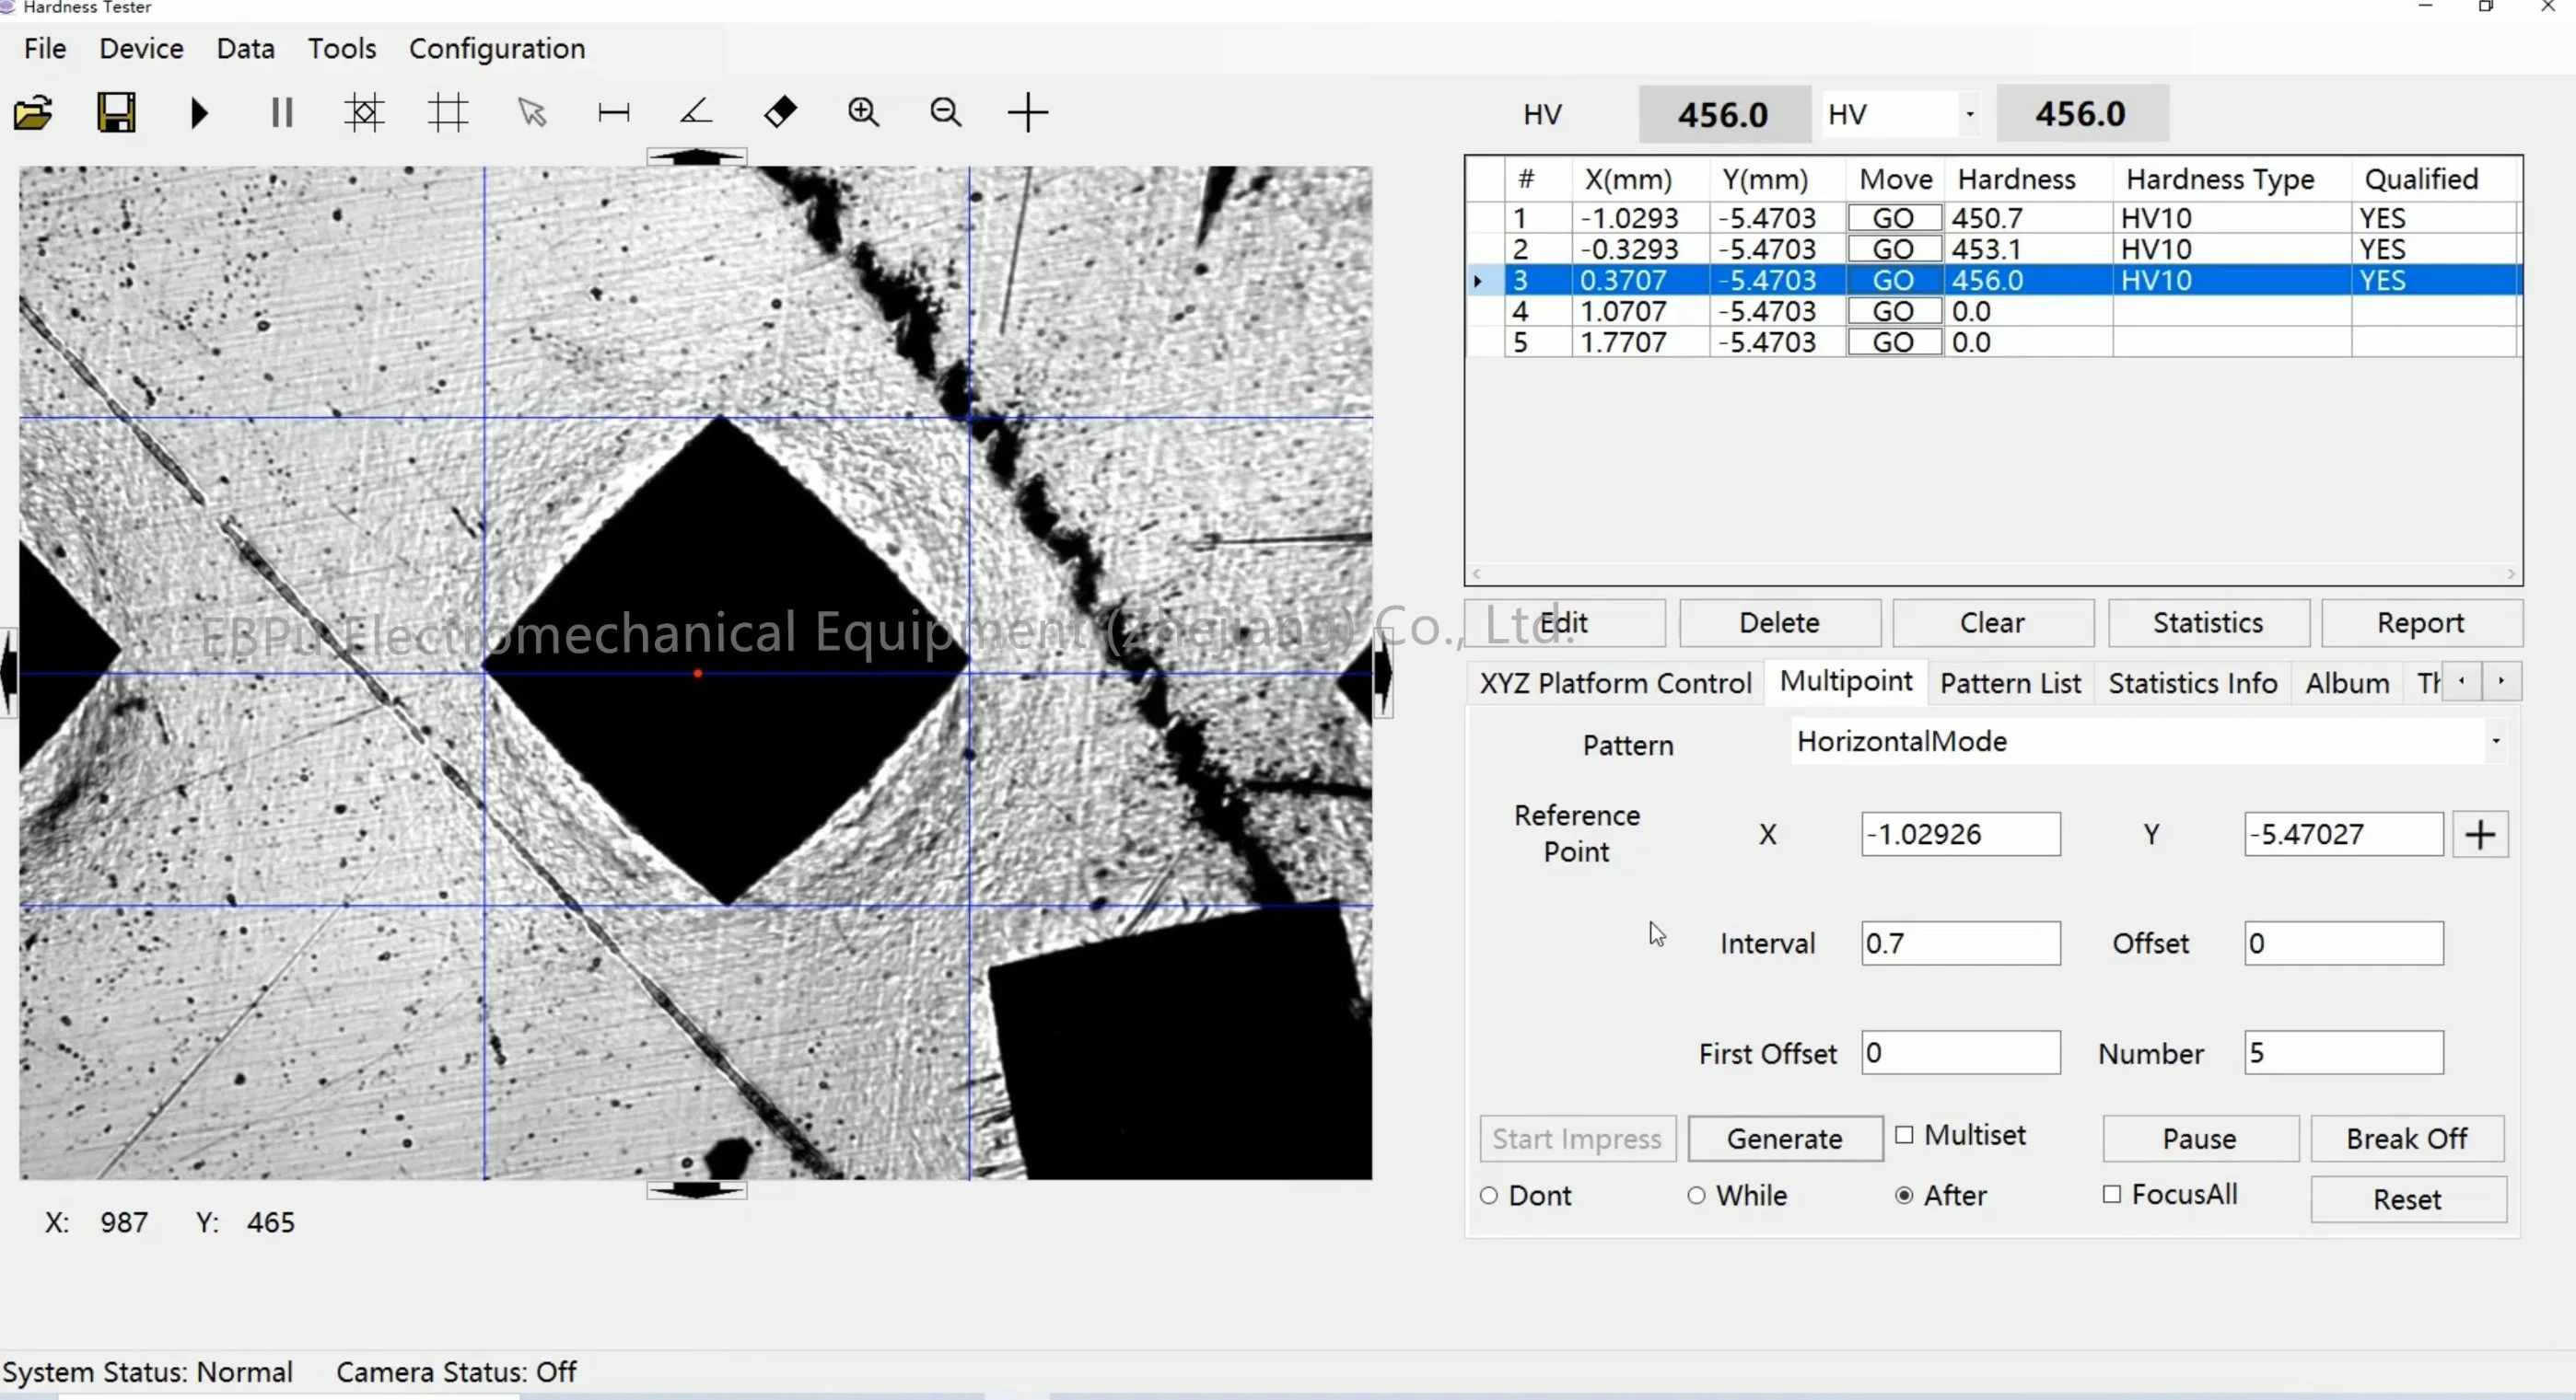The image size is (2576, 1400).
Task: Click the Statistics Info tab
Action: click(2192, 683)
